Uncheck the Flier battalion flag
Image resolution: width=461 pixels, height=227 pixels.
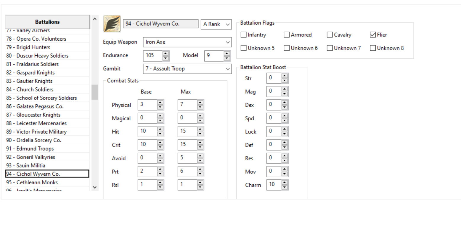(372, 35)
